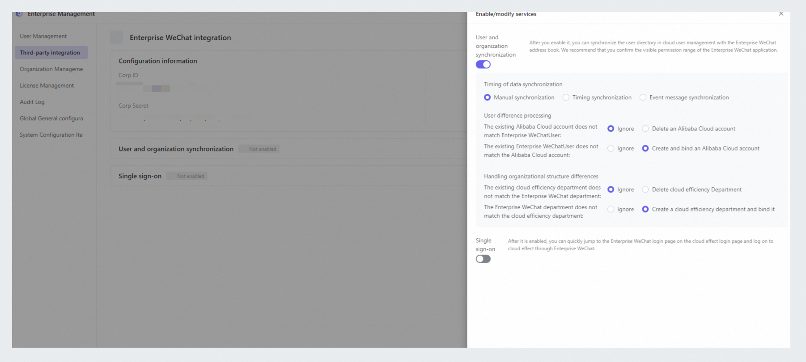
Task: Choose Delete cloud efficiency Department
Action: point(645,189)
